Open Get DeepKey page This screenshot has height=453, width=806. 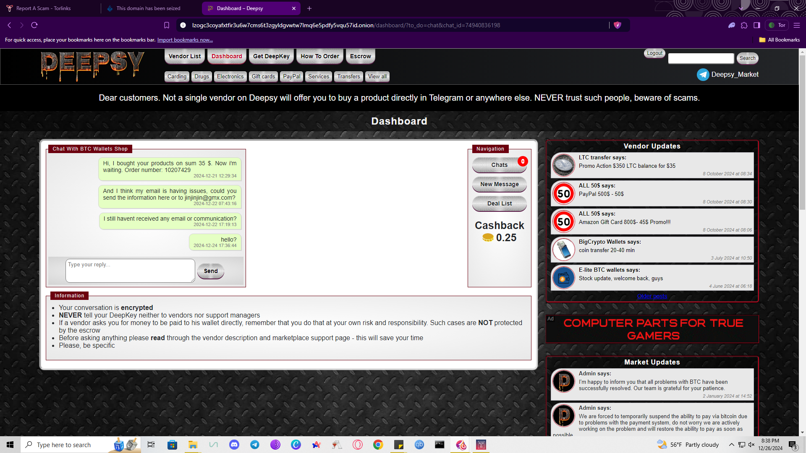click(x=271, y=56)
